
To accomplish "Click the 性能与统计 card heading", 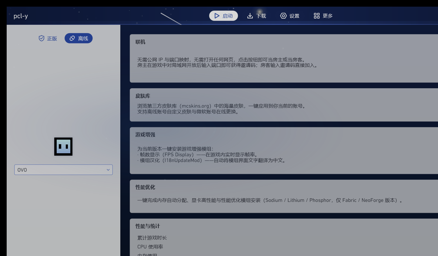I will coord(148,226).
